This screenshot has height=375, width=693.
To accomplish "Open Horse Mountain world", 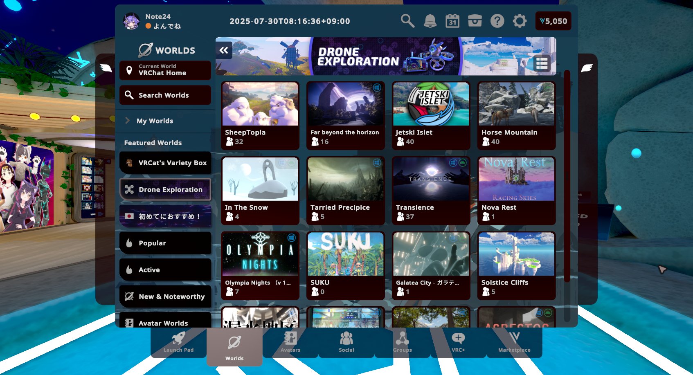I will pos(517,116).
